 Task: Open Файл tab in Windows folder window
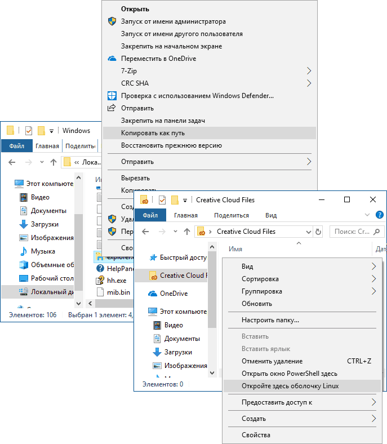pyautogui.click(x=17, y=146)
